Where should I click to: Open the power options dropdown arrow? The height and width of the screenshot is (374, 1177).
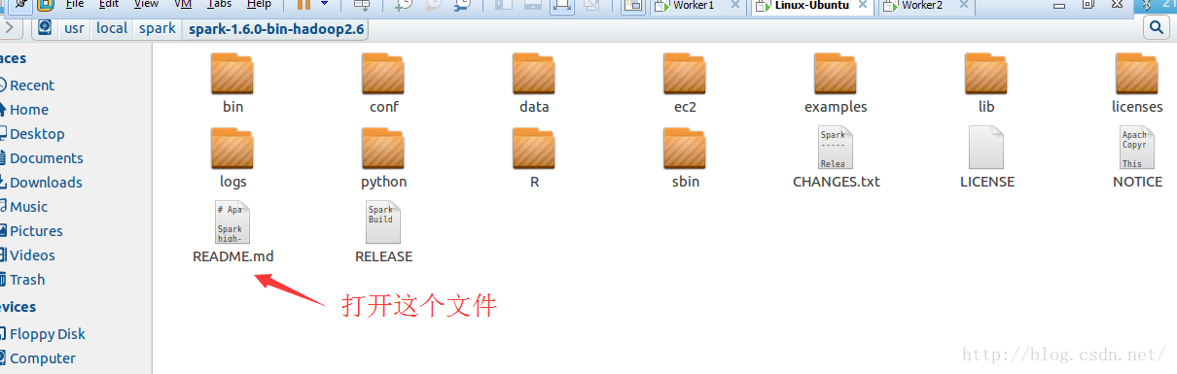pos(324,4)
